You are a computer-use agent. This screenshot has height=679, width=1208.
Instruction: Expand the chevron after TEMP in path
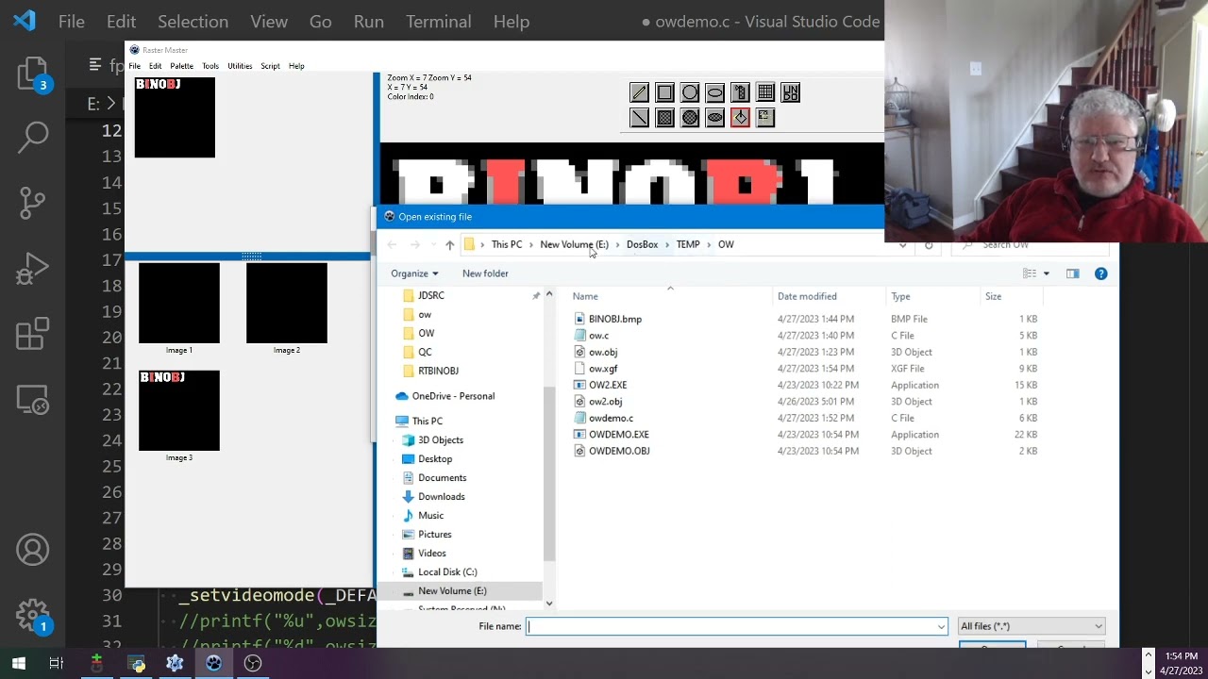(x=709, y=245)
